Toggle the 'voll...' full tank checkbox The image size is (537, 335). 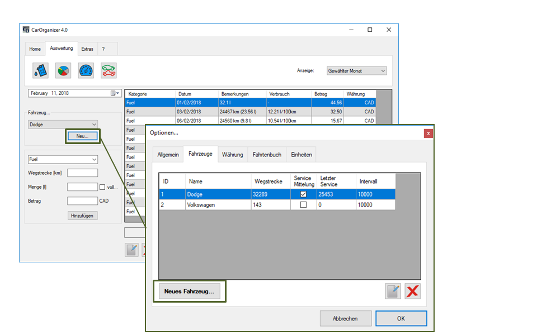pyautogui.click(x=102, y=187)
